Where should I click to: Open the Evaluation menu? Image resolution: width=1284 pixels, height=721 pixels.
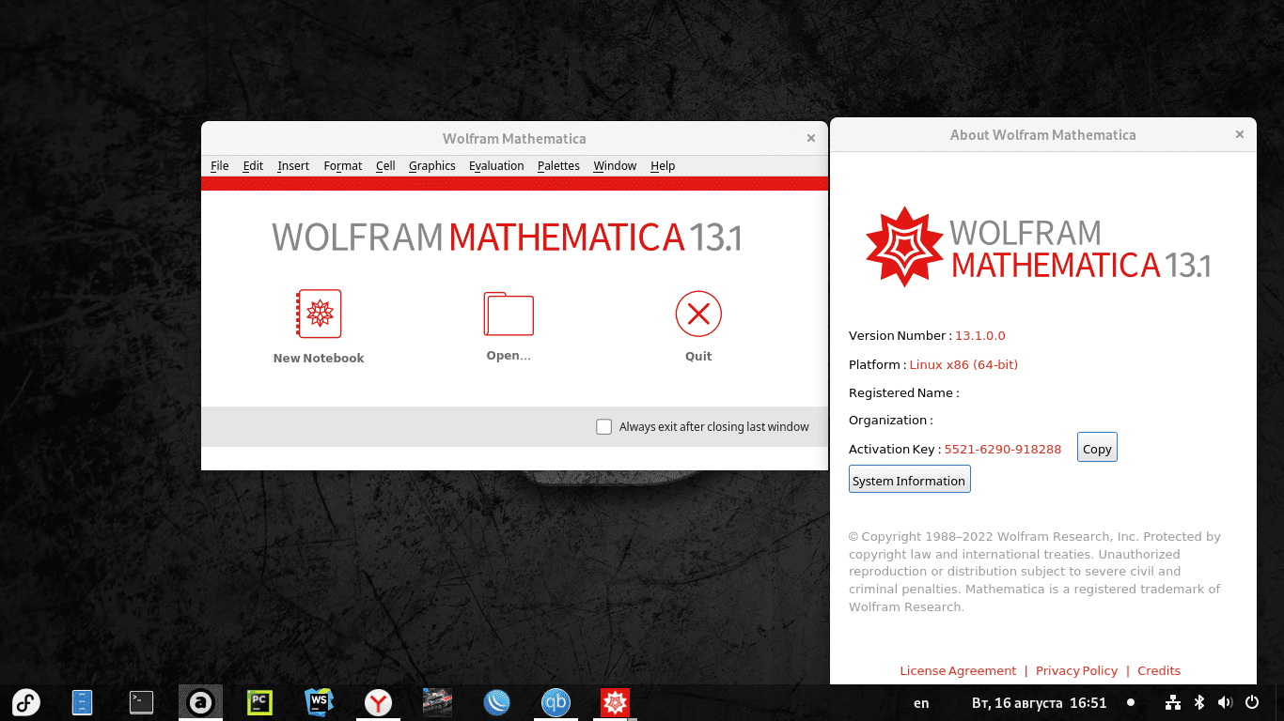tap(496, 165)
